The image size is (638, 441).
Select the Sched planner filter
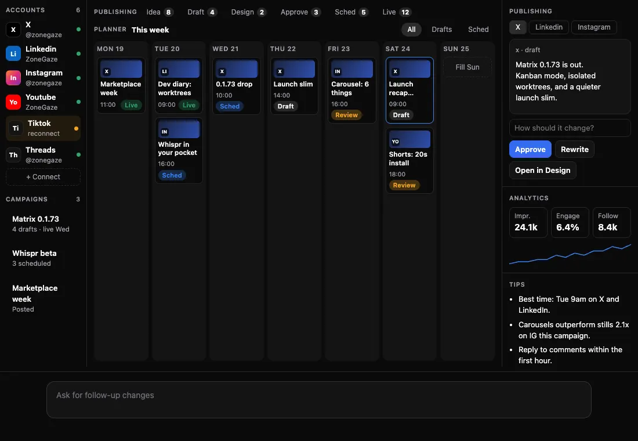pos(478,30)
